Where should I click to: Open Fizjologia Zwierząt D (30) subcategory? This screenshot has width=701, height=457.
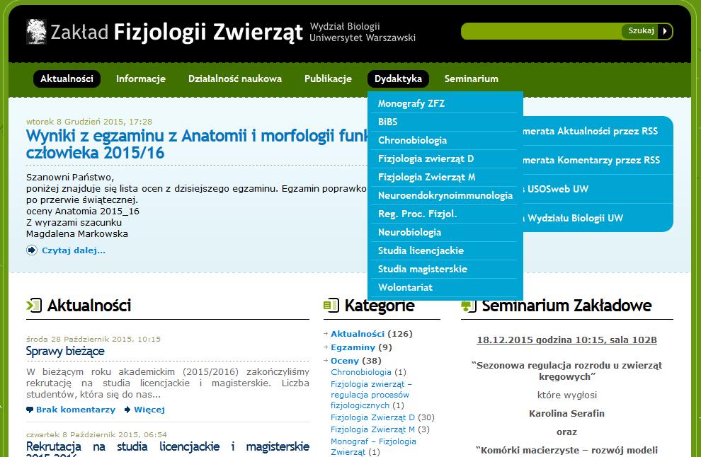click(x=373, y=417)
